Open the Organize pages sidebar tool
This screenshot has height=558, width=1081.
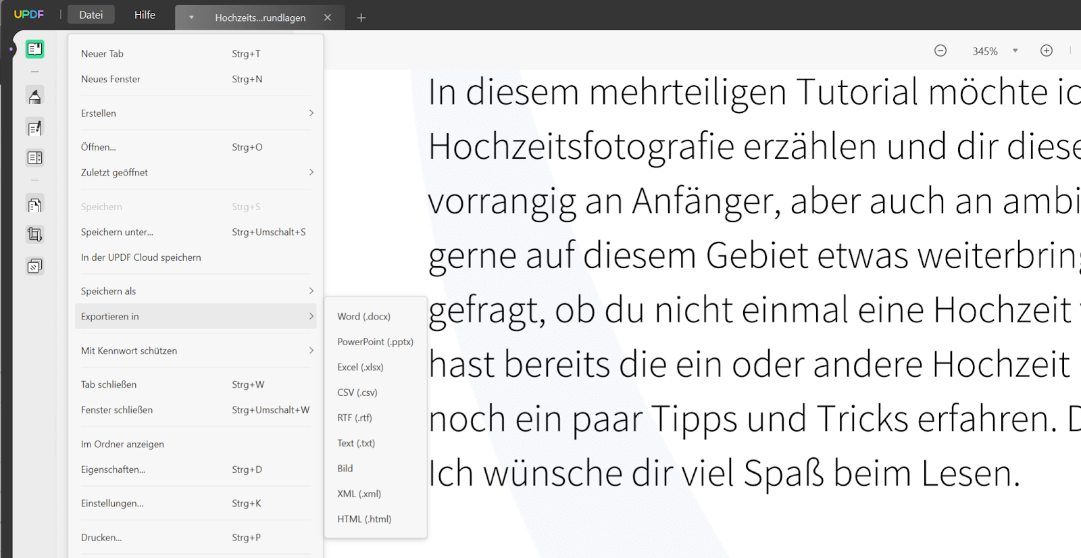[35, 158]
